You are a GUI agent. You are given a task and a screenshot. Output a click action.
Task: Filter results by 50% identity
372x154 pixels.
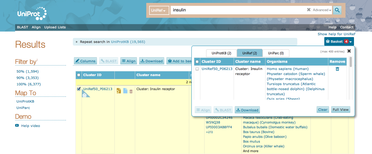[x=27, y=72]
